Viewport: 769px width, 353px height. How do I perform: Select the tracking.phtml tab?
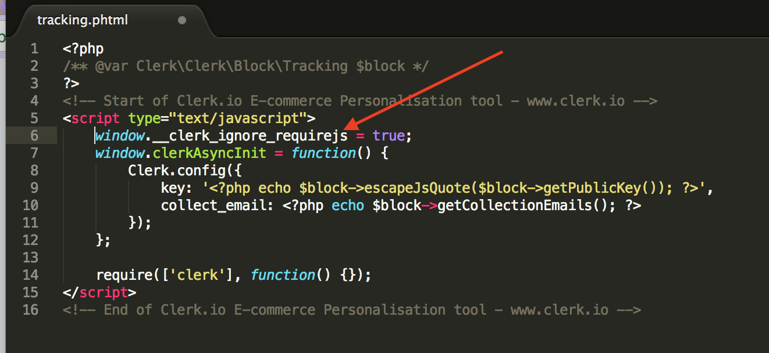click(83, 20)
